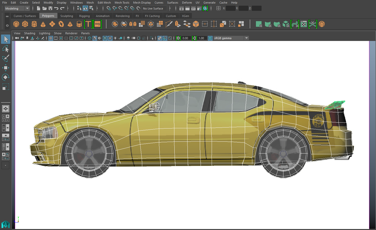The width and height of the screenshot is (376, 230).
Task: Switch to the Sculpting shelf tab
Action: [67, 16]
